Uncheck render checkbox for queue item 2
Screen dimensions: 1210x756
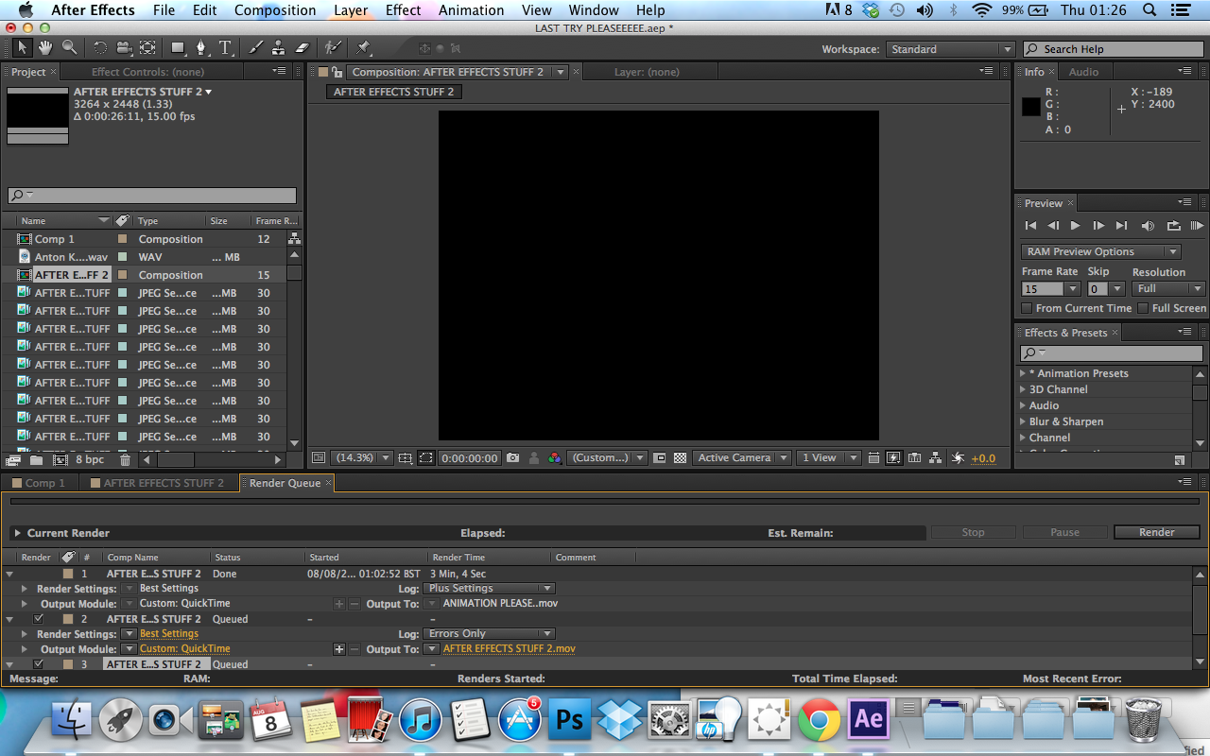tap(39, 619)
